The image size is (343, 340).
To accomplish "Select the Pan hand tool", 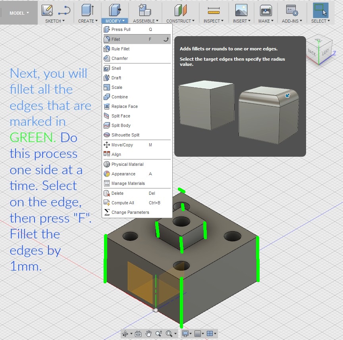I will pyautogui.click(x=148, y=334).
